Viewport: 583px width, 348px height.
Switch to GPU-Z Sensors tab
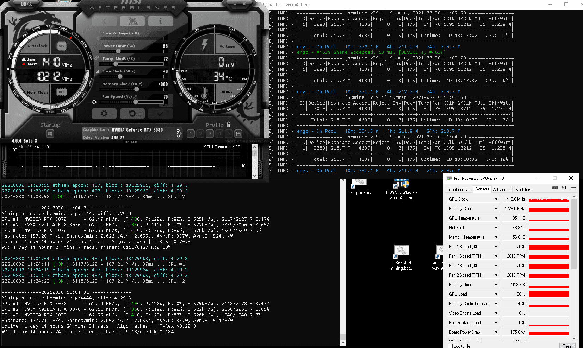[482, 189]
